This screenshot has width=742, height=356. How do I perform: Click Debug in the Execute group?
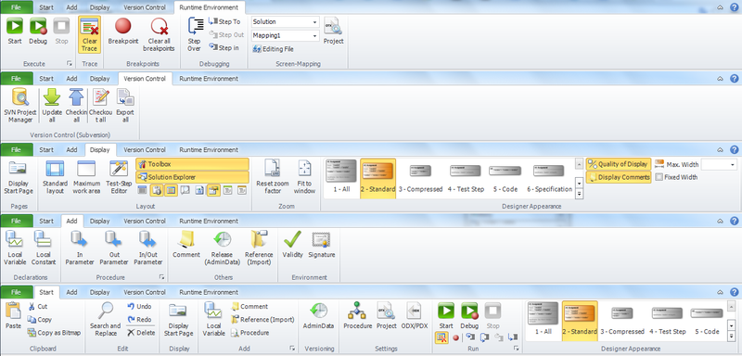coord(38,31)
